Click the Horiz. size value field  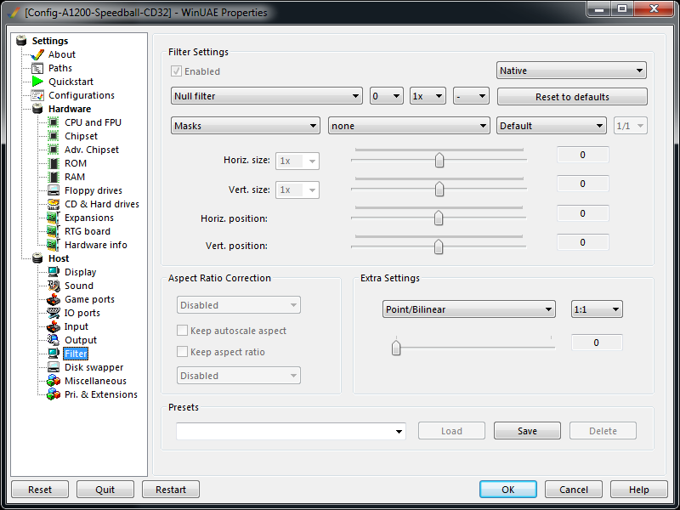582,155
